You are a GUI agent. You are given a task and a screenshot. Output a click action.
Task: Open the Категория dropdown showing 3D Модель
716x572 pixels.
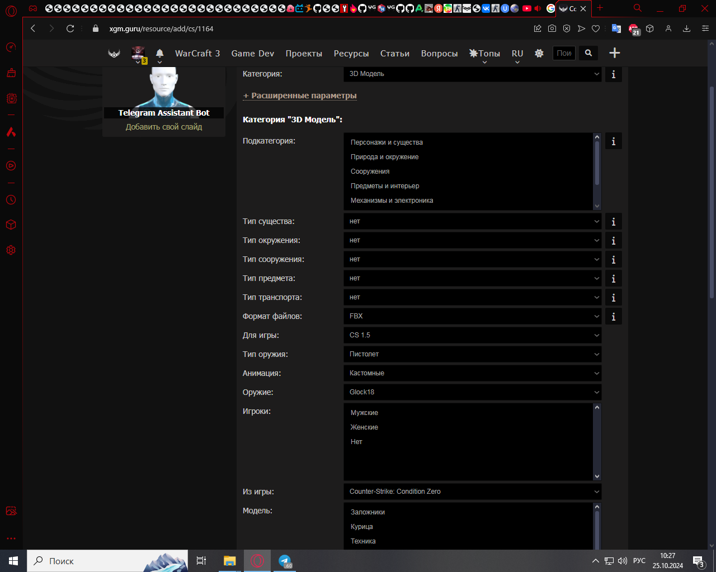coord(473,74)
